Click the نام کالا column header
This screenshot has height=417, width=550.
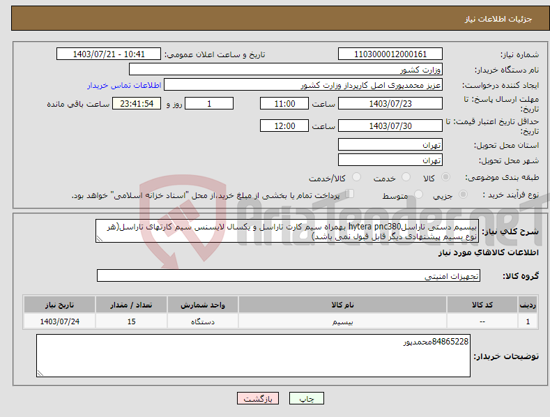pos(342,305)
